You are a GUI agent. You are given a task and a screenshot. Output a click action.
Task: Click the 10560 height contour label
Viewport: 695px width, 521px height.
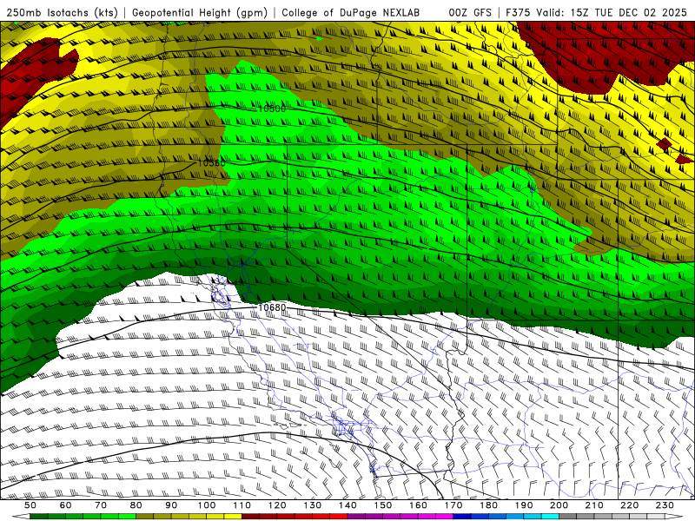point(211,163)
